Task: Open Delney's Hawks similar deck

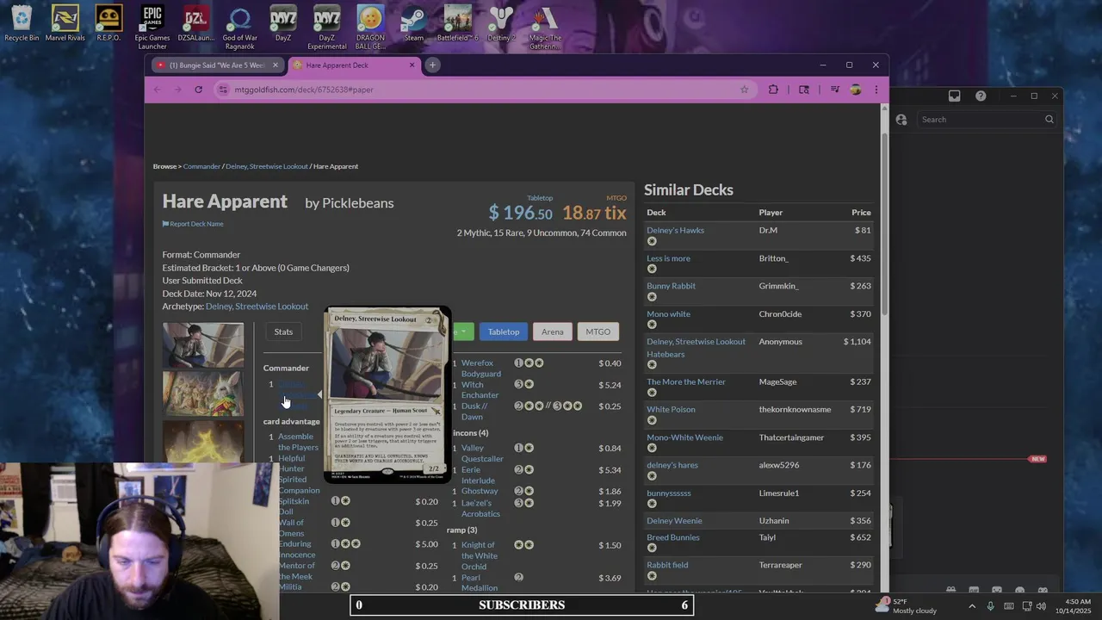Action: coord(675,230)
